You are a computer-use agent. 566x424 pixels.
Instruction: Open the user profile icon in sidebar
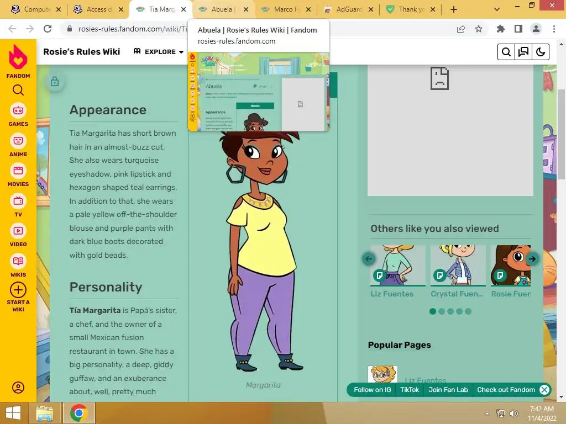[18, 388]
